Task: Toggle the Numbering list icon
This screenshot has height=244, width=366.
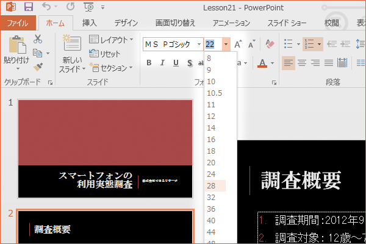Action: 309,44
